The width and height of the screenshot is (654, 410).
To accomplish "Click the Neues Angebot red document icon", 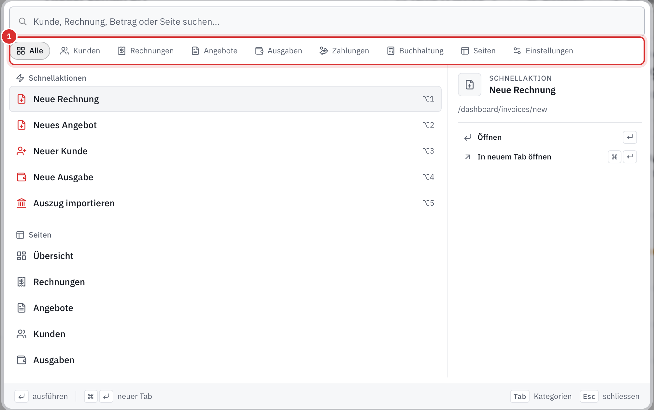I will pos(21,125).
